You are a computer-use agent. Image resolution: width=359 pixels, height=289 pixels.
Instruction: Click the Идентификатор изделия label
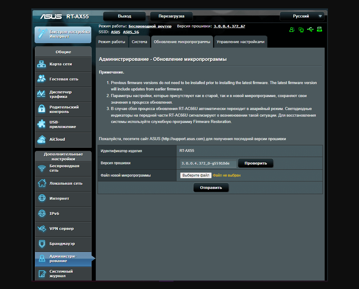point(121,151)
